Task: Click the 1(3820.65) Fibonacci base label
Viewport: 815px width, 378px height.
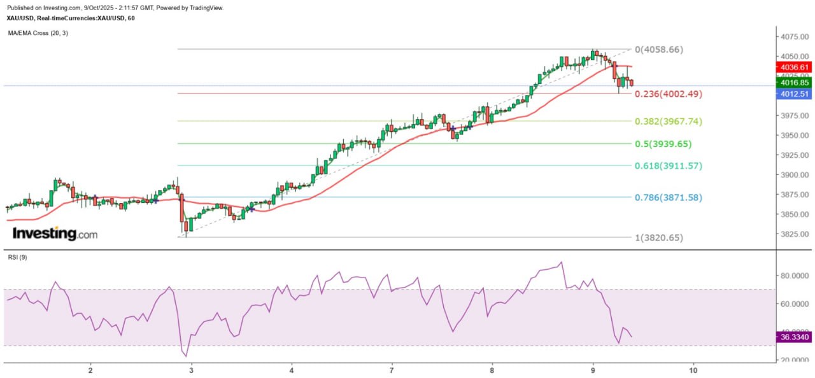Action: [x=659, y=237]
